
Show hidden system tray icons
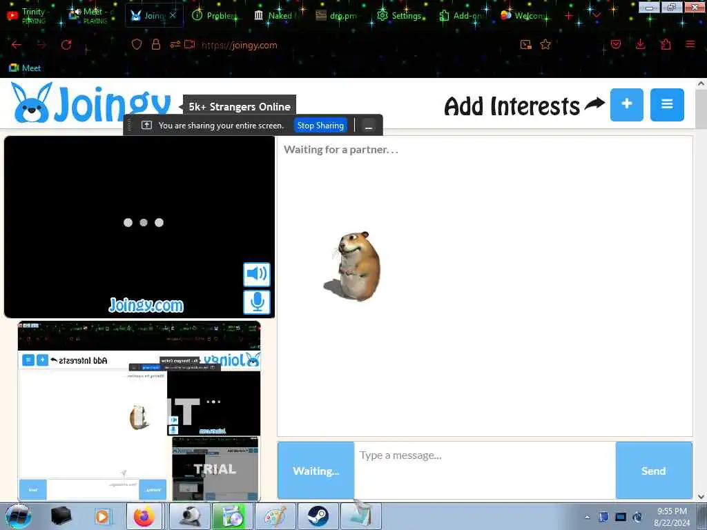[x=587, y=517]
